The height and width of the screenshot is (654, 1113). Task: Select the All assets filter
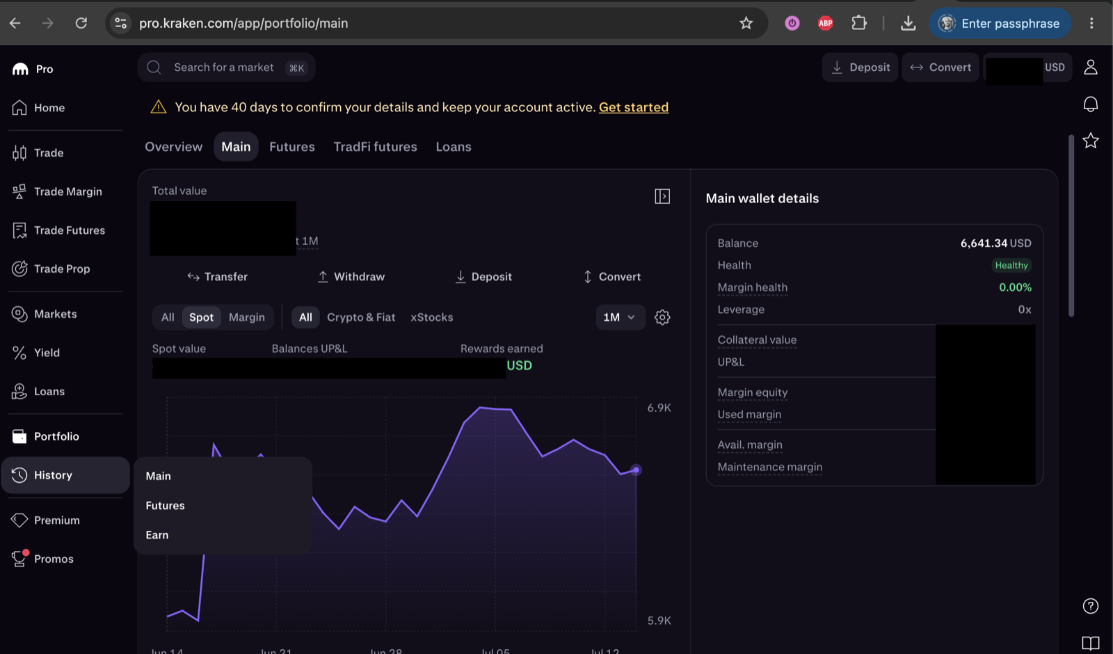[x=305, y=317]
